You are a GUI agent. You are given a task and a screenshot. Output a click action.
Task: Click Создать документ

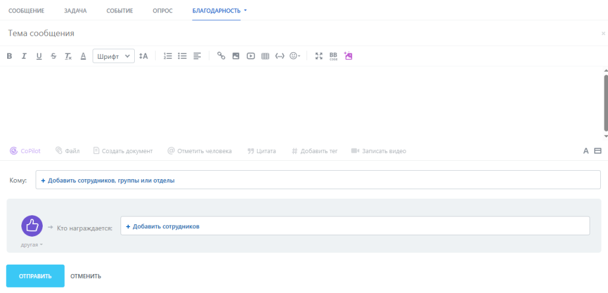click(x=123, y=151)
